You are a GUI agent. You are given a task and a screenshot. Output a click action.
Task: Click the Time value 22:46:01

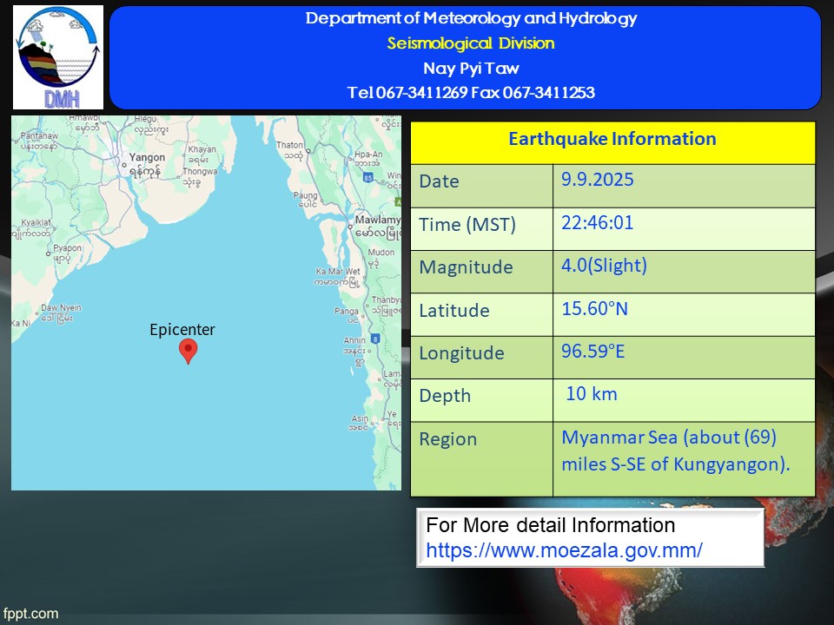click(598, 223)
